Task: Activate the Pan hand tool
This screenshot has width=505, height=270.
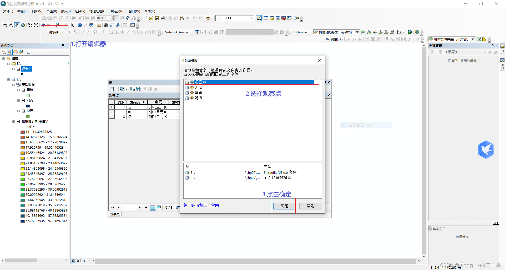Action: coord(17,25)
